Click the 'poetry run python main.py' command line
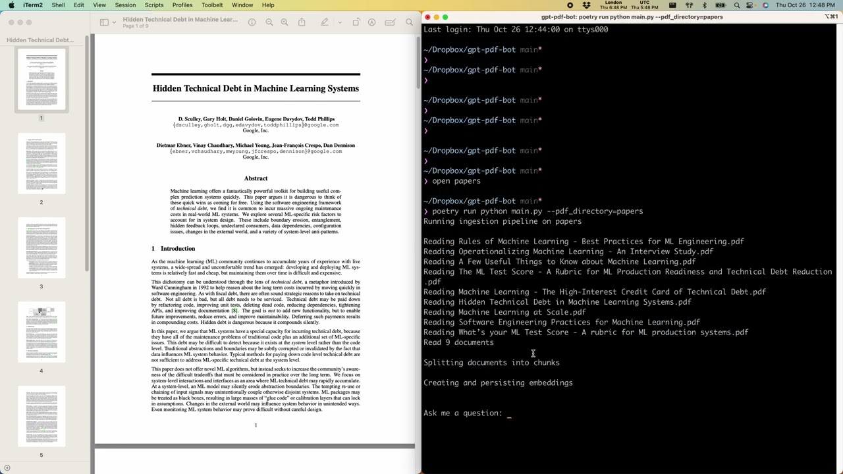This screenshot has width=843, height=474. 537,211
